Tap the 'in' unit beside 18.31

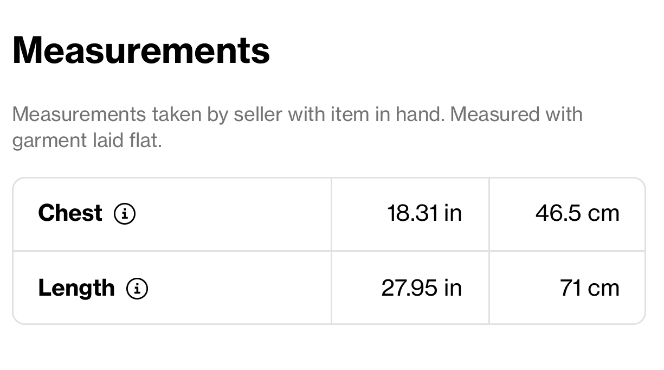point(453,213)
